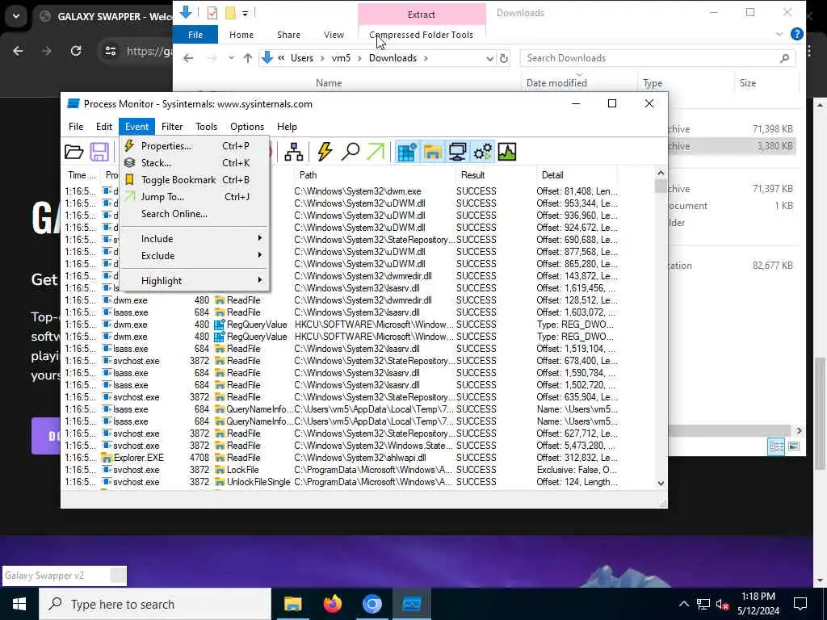The width and height of the screenshot is (827, 620).
Task: Open Home tab in the Explorer ribbon
Action: click(x=241, y=35)
